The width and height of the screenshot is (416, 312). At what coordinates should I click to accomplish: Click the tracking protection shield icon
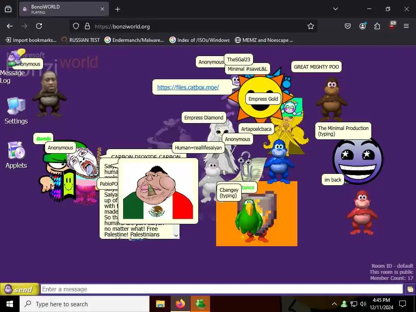coord(76,26)
